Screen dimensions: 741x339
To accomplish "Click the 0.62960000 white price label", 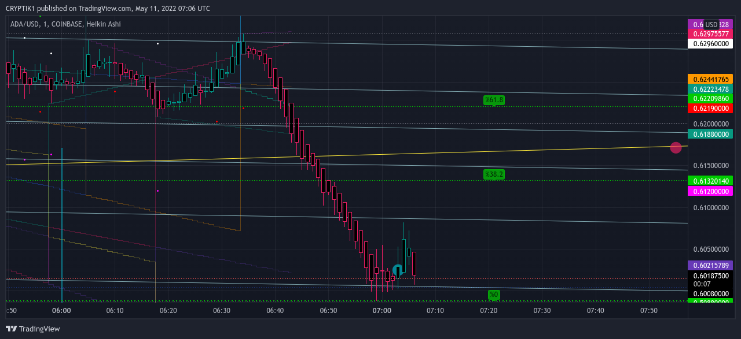I will 710,43.
